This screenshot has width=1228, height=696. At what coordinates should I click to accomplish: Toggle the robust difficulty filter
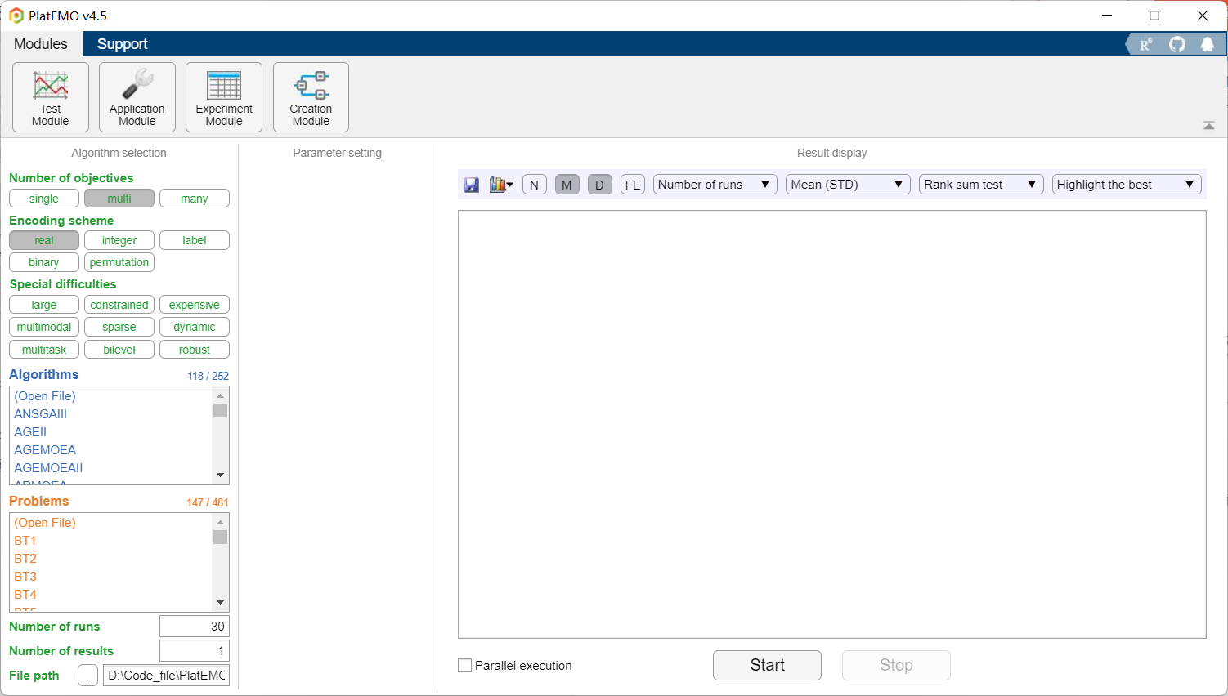coord(195,350)
